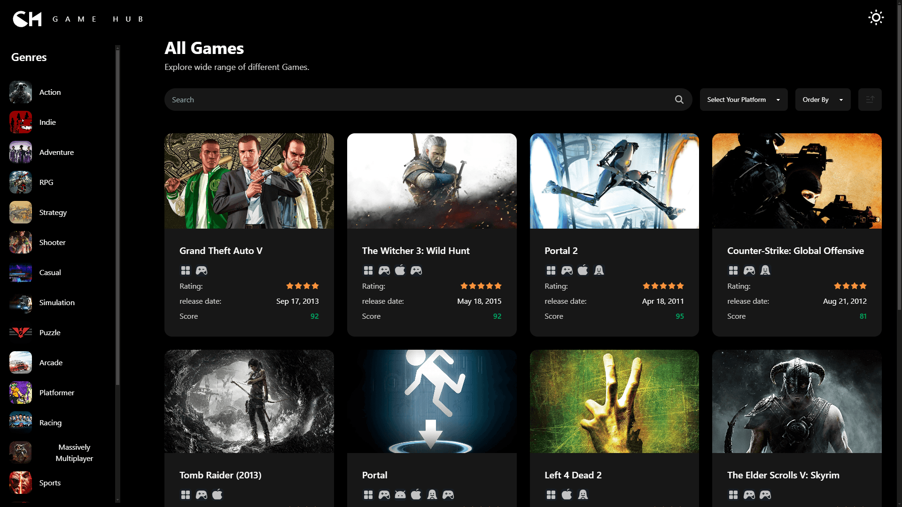902x507 pixels.
Task: Click the Apple platform icon on Portal 2
Action: tap(583, 270)
